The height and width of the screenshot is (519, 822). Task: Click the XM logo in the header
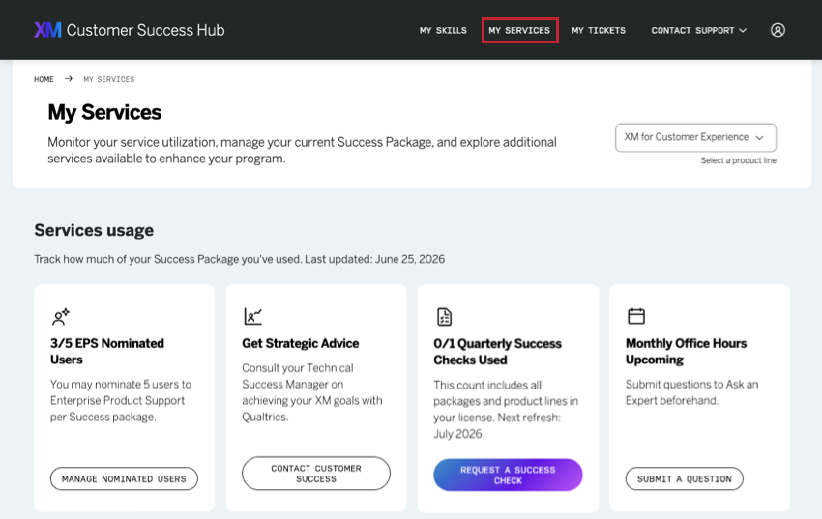click(47, 30)
